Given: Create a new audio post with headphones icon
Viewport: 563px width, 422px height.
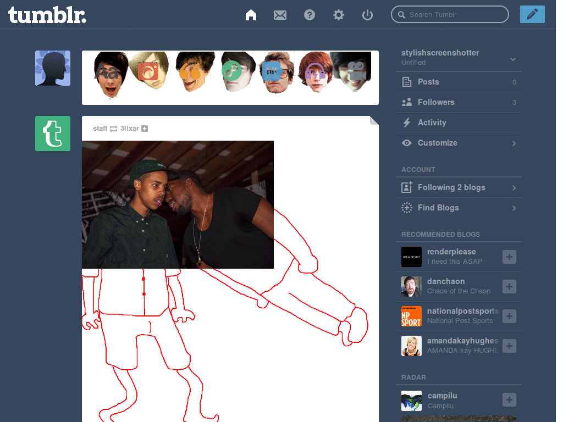Looking at the screenshot, I should 315,72.
